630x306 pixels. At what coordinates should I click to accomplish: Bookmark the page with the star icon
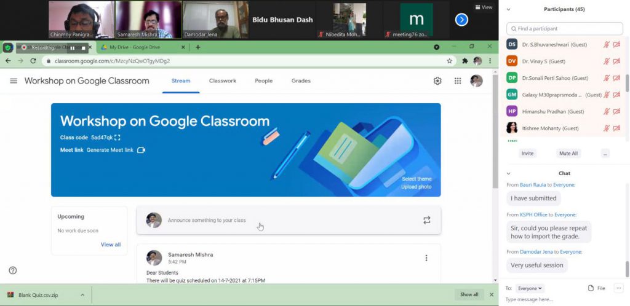point(449,61)
